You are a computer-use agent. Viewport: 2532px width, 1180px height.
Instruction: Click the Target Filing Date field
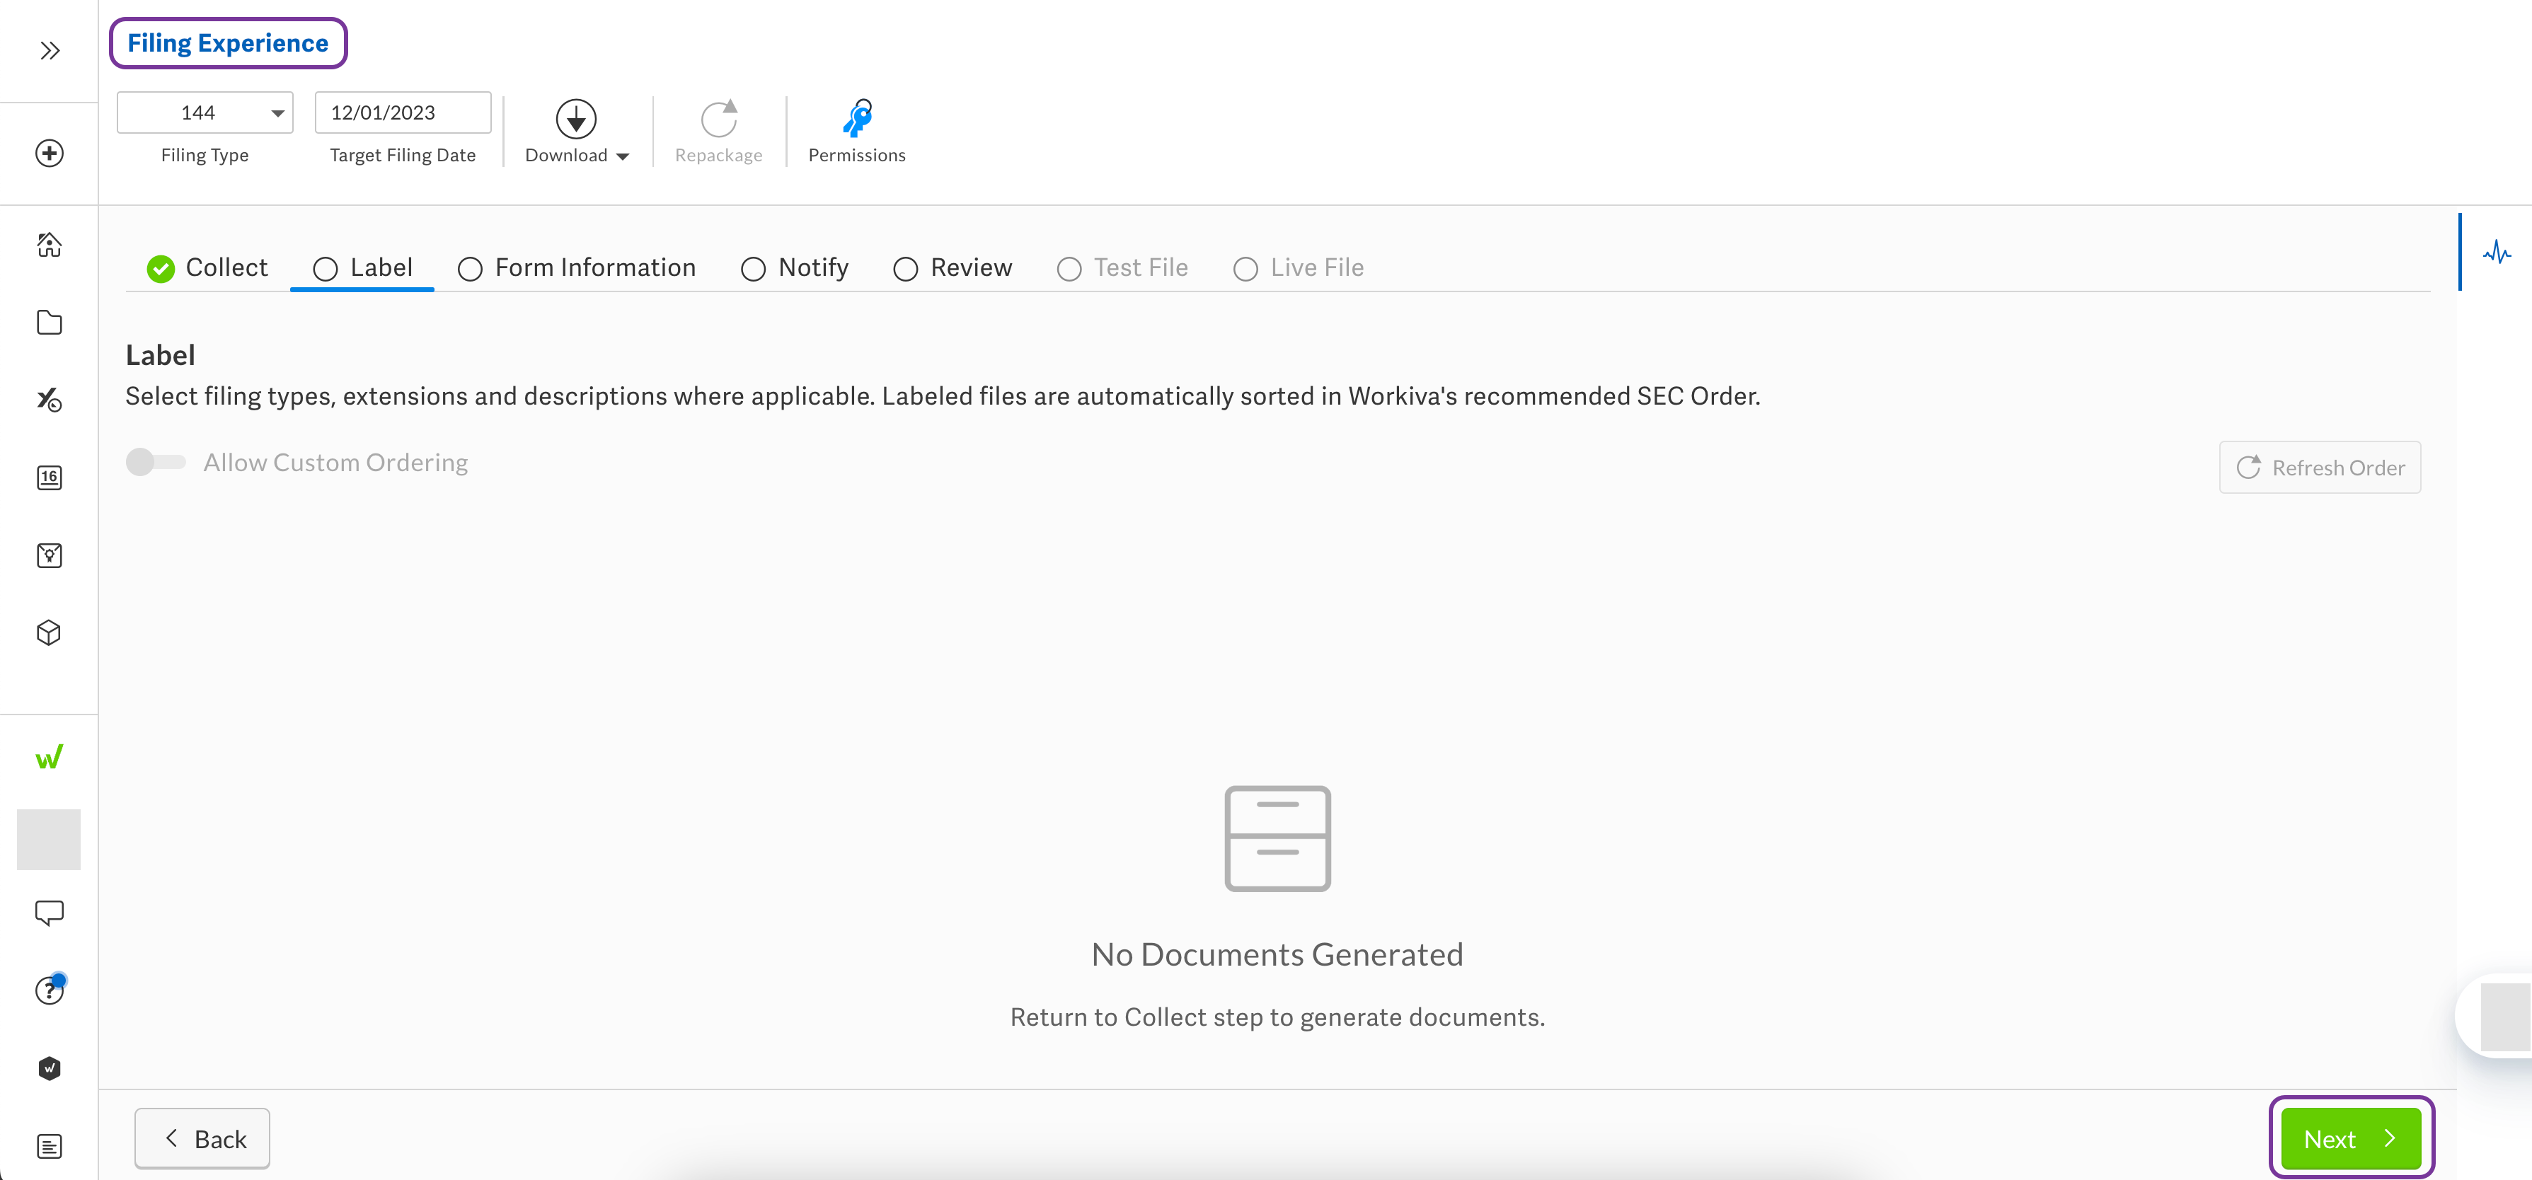click(402, 112)
